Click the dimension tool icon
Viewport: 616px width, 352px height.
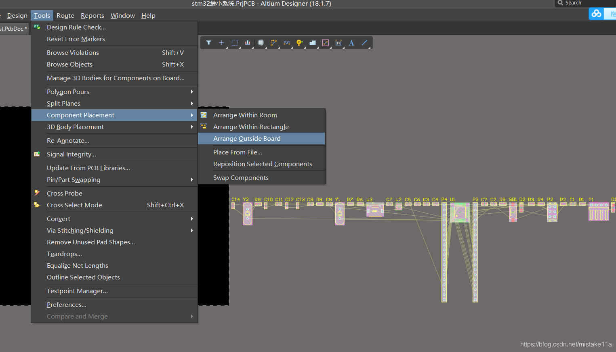coord(338,43)
